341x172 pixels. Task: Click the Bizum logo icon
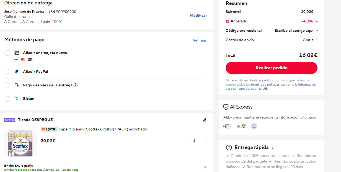(17, 99)
